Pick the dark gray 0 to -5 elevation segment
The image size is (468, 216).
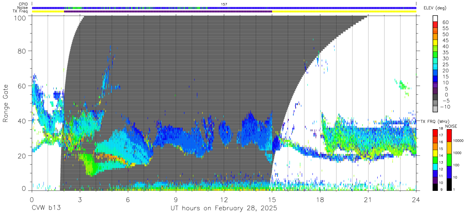pyautogui.click(x=436, y=97)
